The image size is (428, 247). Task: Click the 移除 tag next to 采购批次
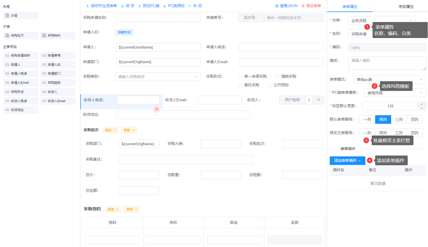click(x=129, y=130)
